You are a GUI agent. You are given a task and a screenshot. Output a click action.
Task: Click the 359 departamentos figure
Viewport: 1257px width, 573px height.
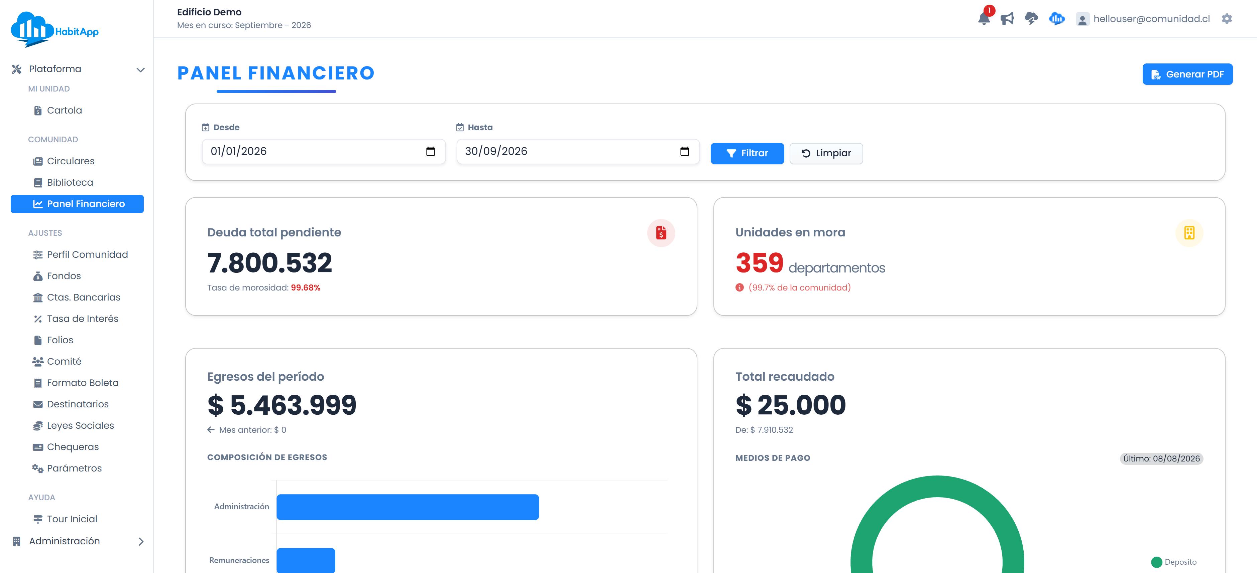[810, 263]
